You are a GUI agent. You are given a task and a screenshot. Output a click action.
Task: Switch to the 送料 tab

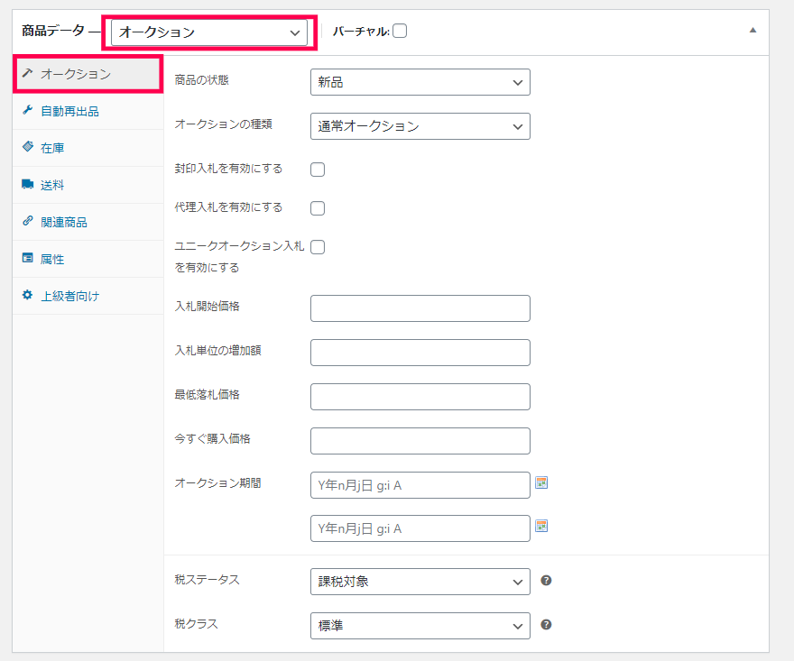88,185
